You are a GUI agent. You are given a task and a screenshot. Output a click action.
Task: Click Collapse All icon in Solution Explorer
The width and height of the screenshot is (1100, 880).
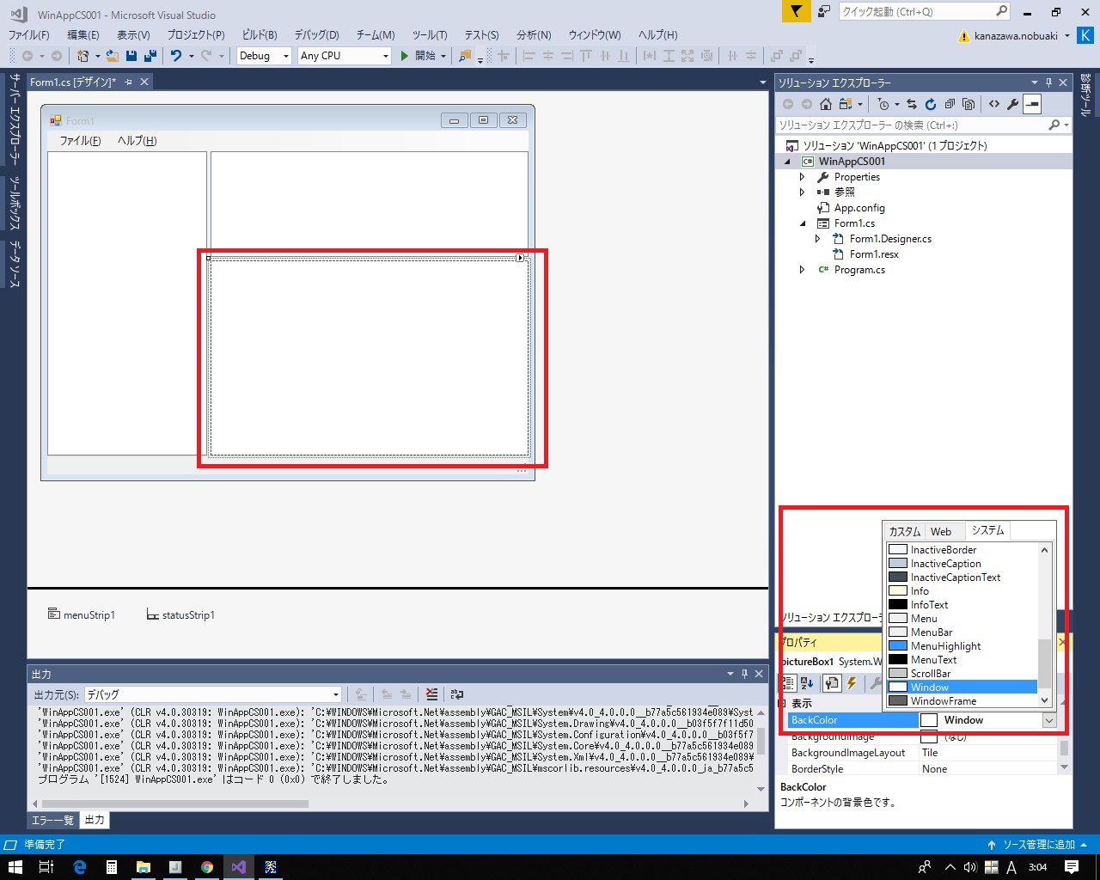coord(950,104)
